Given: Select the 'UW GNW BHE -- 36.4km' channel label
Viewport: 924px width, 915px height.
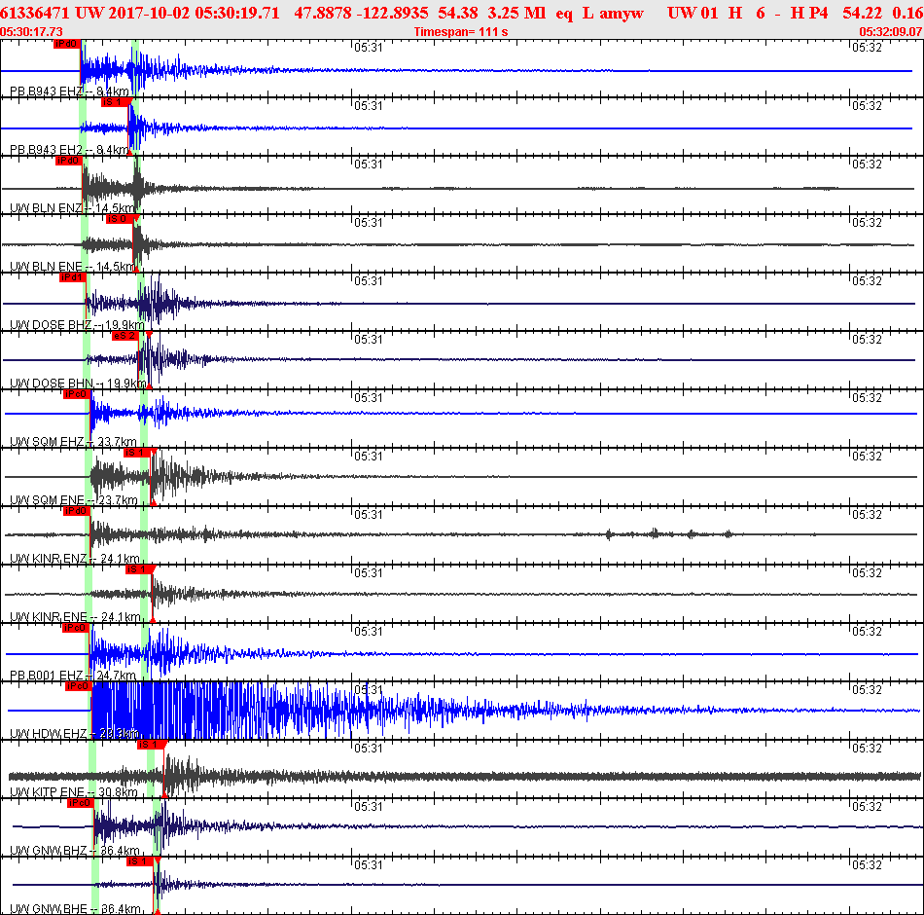Looking at the screenshot, I should [76, 909].
